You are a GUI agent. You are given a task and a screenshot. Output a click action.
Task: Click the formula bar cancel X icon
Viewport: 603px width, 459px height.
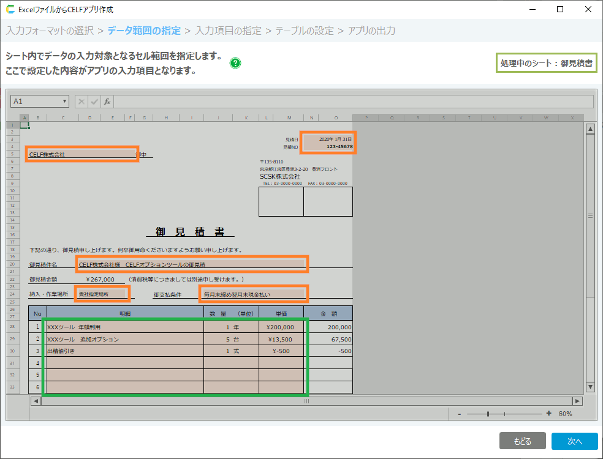tap(82, 102)
